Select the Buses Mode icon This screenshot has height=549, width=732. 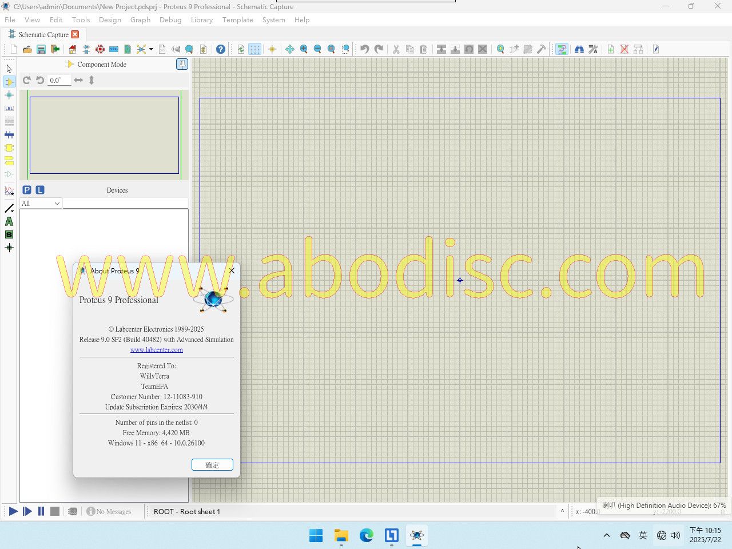(9, 134)
